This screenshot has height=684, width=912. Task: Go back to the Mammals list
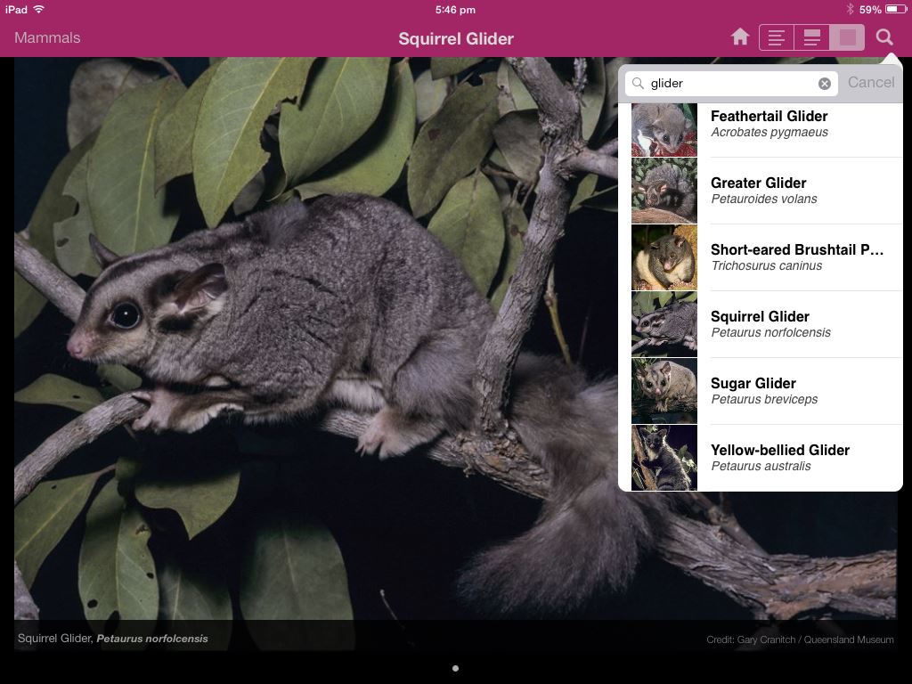(47, 37)
